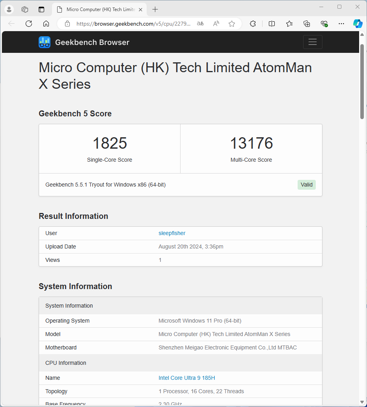Open the workspaces icon
The width and height of the screenshot is (367, 407).
pyautogui.click(x=25, y=9)
